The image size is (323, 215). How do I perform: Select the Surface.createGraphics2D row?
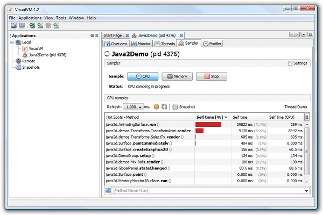pyautogui.click(x=205, y=149)
